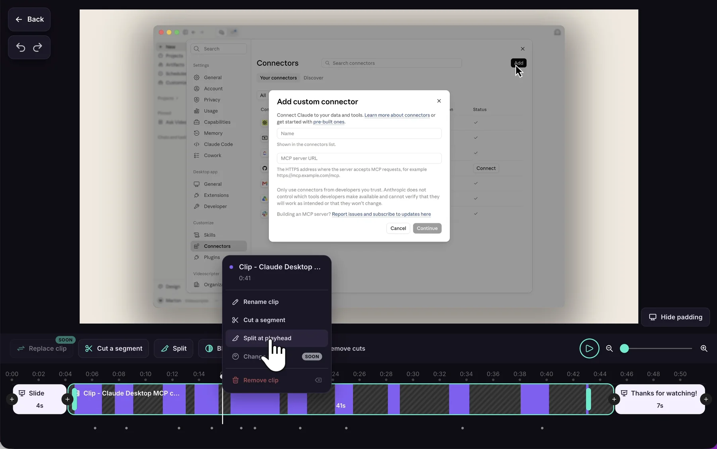Click the clip title in context menu header
The height and width of the screenshot is (449, 717).
280,267
